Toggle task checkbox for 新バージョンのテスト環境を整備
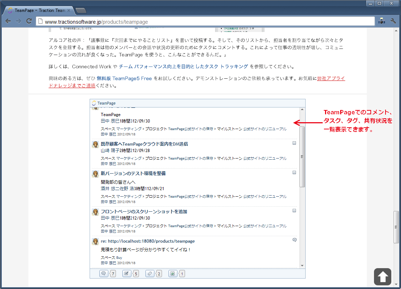The width and height of the screenshot is (401, 289). 294,172
